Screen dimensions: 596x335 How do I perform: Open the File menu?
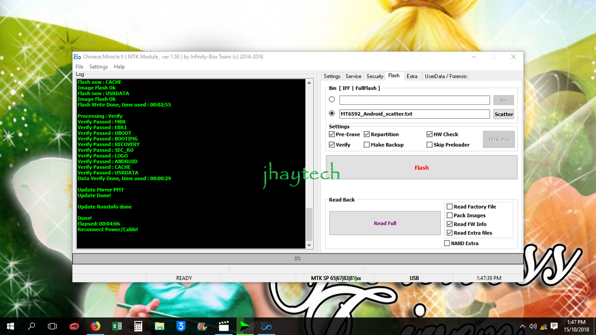tap(80, 67)
